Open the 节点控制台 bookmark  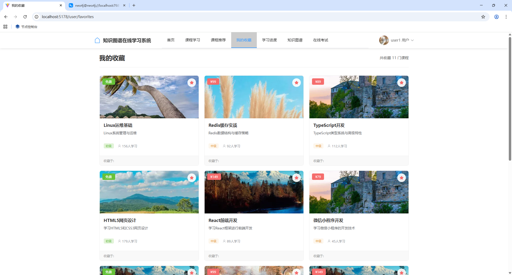[26, 27]
